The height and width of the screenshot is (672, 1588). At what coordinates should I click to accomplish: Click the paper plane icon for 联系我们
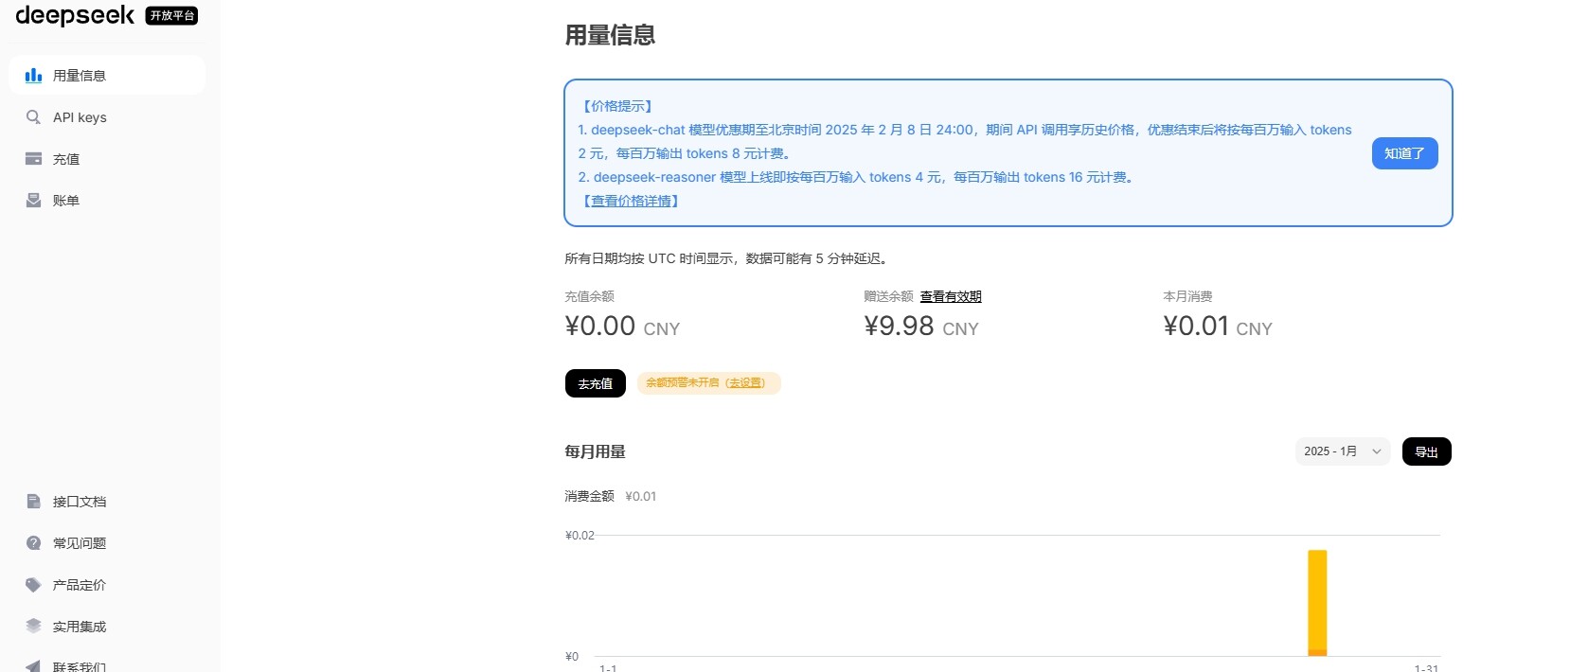coord(34,666)
